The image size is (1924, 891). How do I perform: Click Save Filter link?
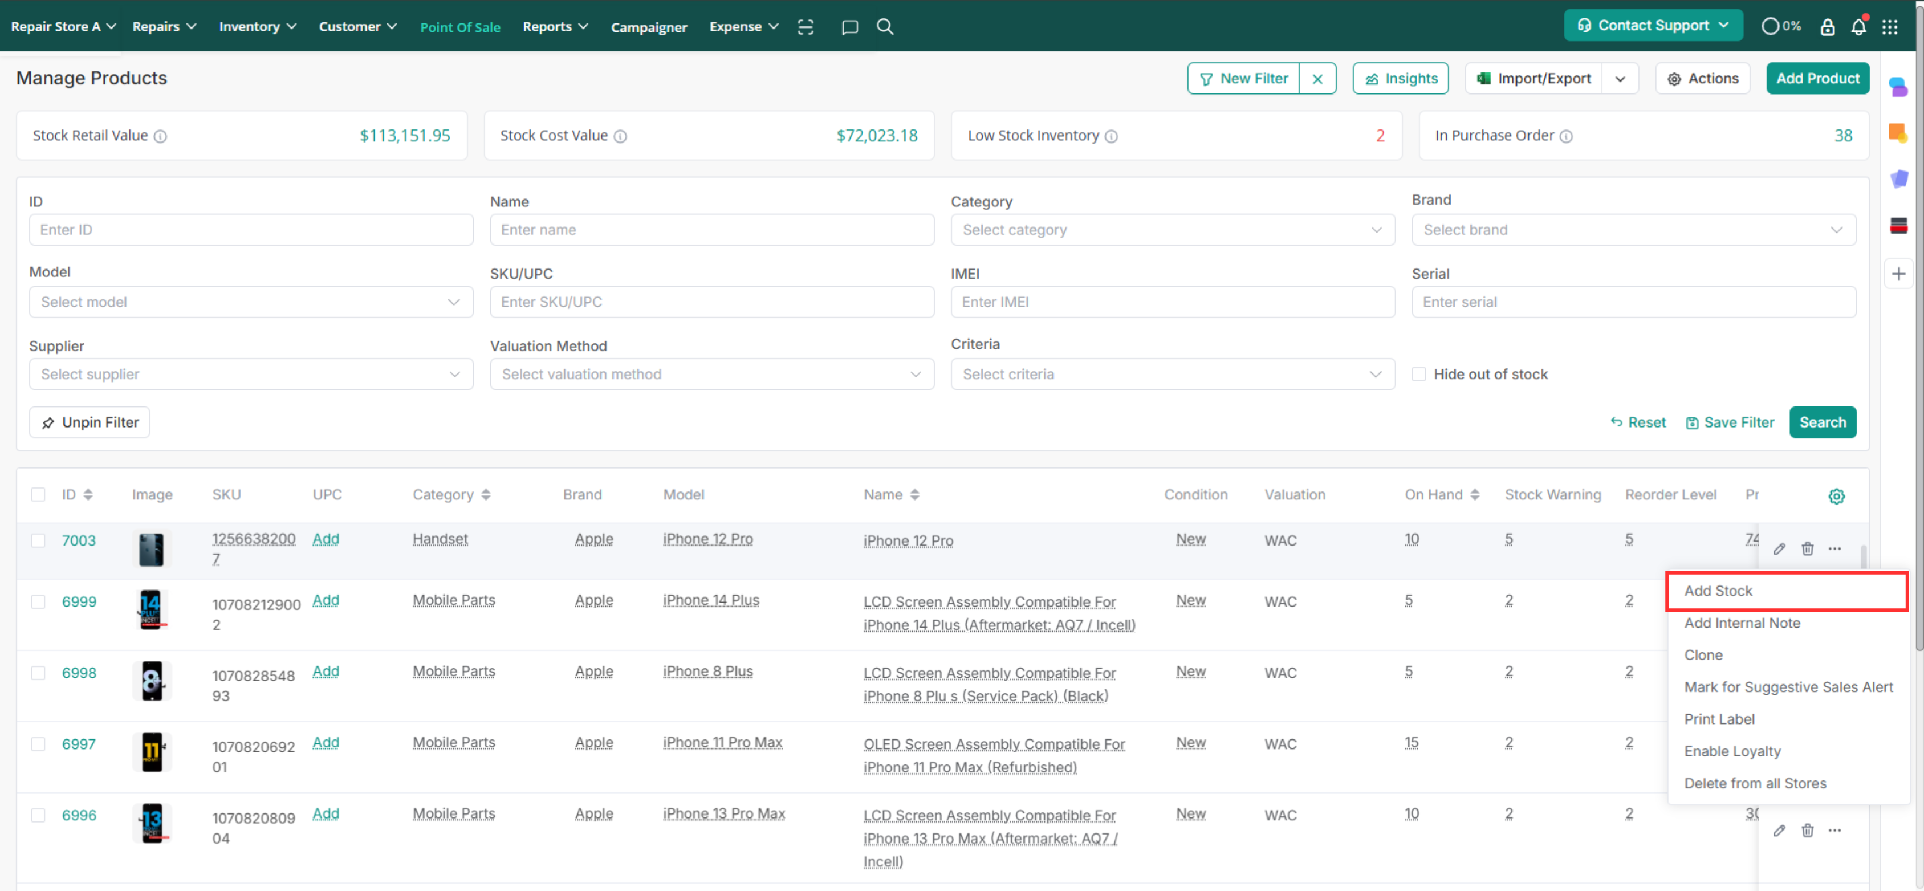1730,423
